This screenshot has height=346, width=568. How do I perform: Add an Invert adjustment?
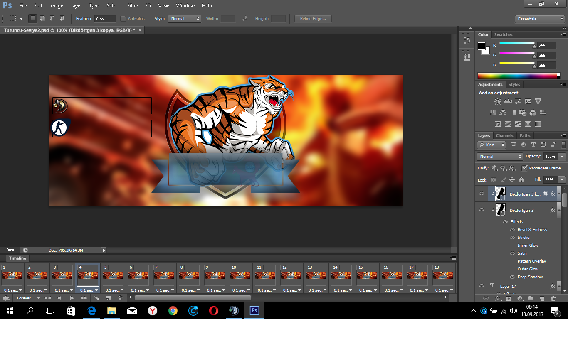pos(498,124)
